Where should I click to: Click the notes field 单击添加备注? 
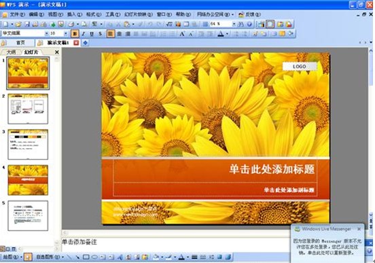click(x=79, y=242)
